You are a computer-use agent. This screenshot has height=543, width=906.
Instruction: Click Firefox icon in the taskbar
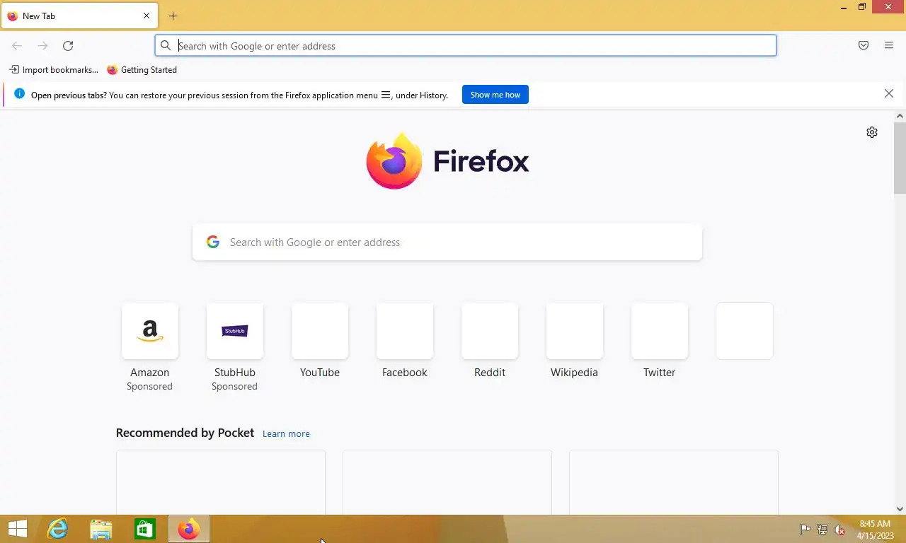[x=189, y=529]
